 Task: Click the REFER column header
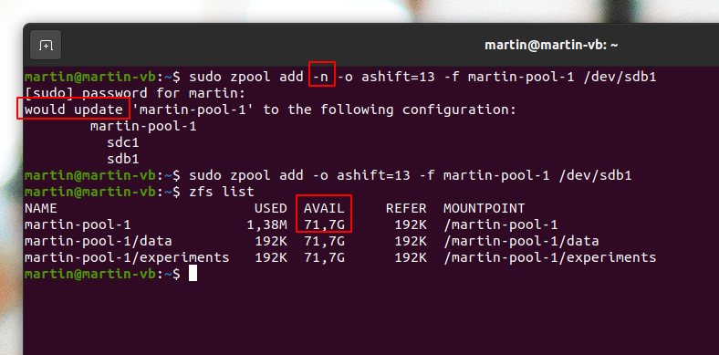click(406, 208)
